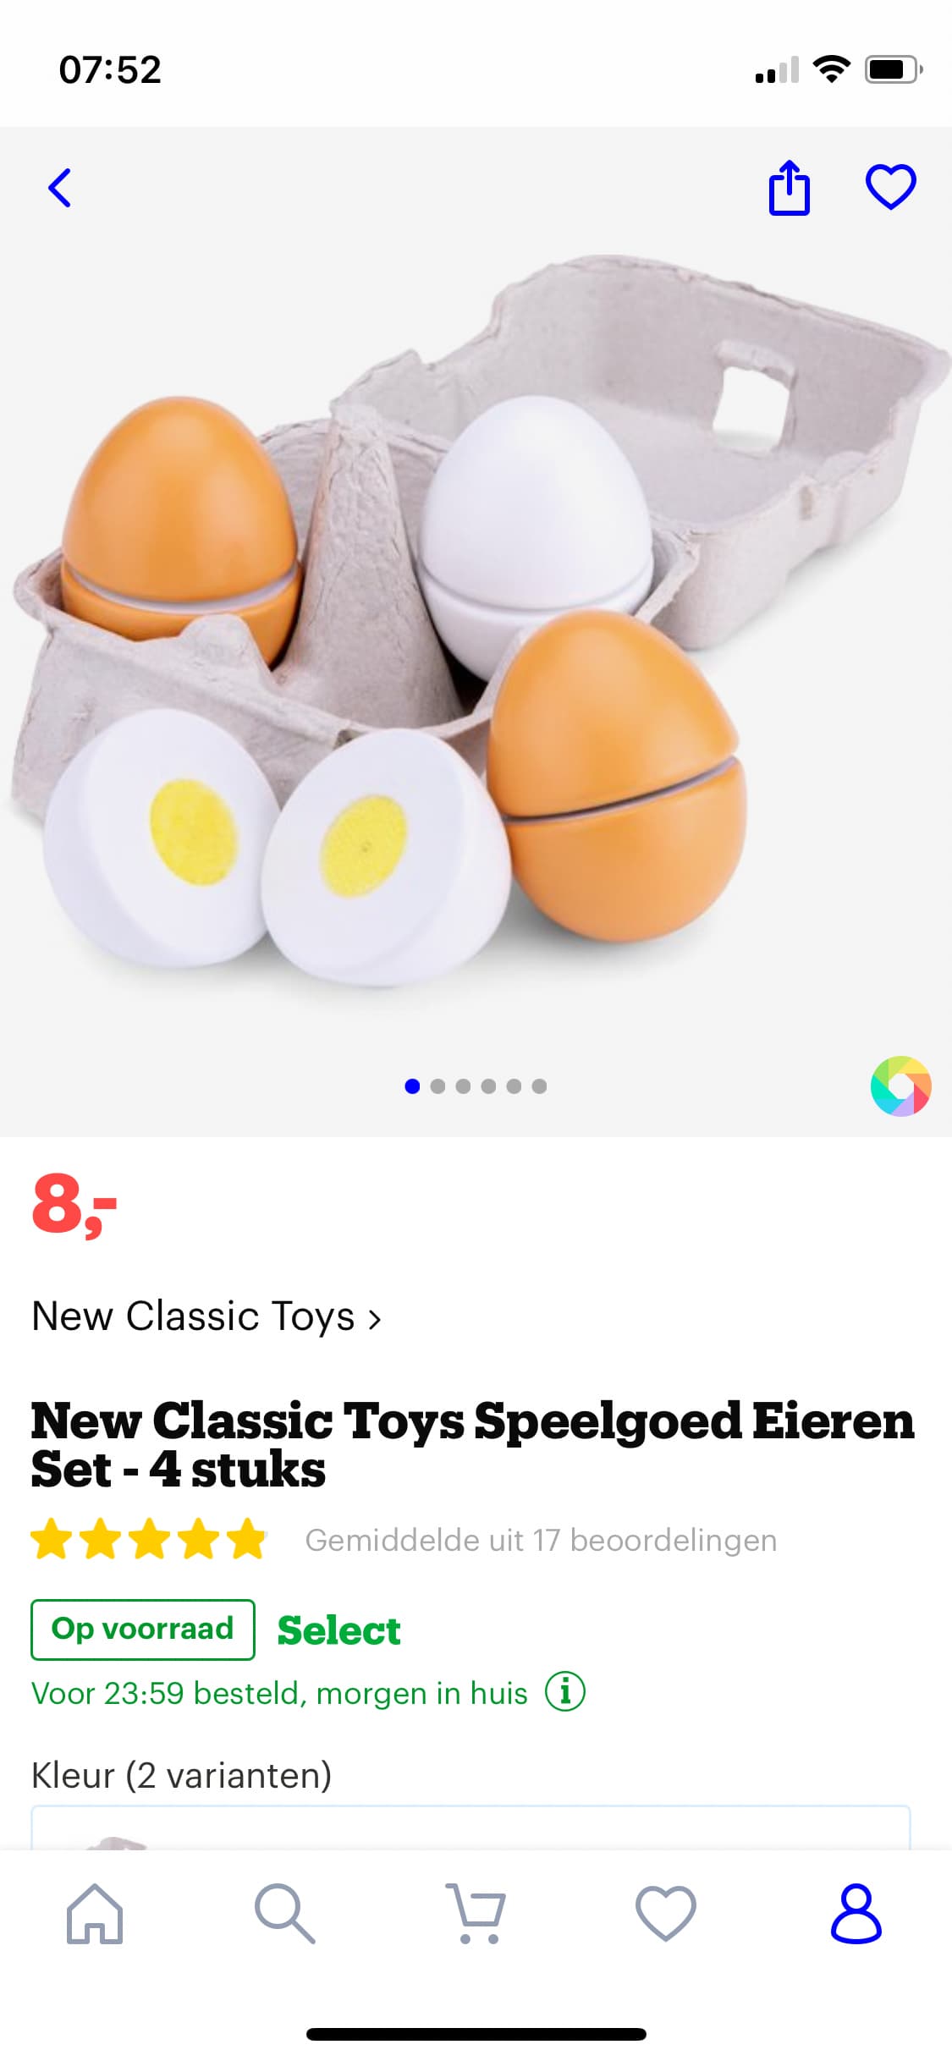Expand the chevron next to New Classic Toys
952x2061 pixels.
pyautogui.click(x=375, y=1320)
